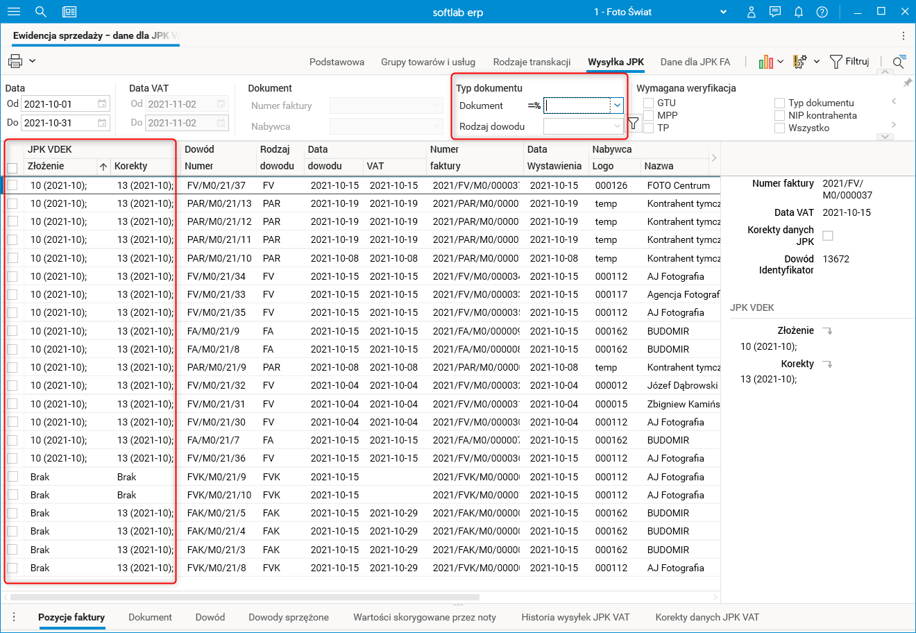
Task: Expand the Dokument type dropdown
Action: [x=618, y=105]
